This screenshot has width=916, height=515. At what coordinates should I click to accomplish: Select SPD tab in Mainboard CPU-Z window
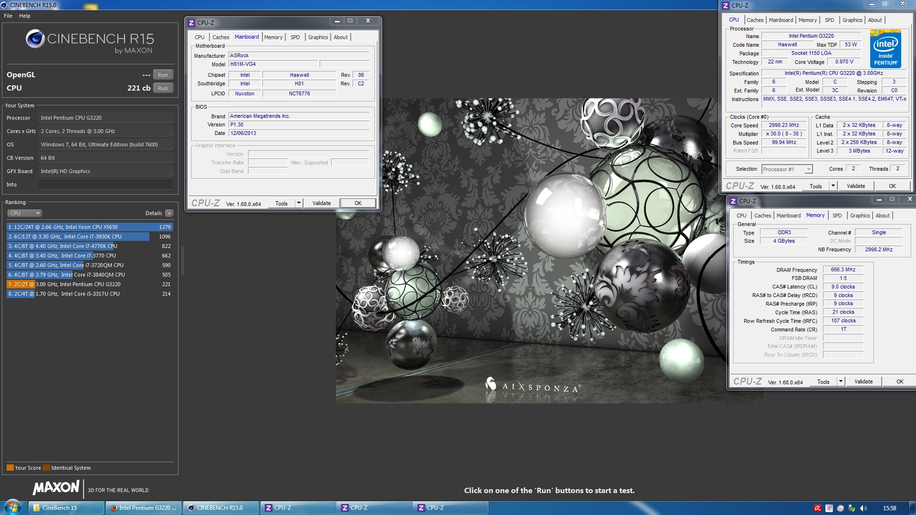click(295, 37)
